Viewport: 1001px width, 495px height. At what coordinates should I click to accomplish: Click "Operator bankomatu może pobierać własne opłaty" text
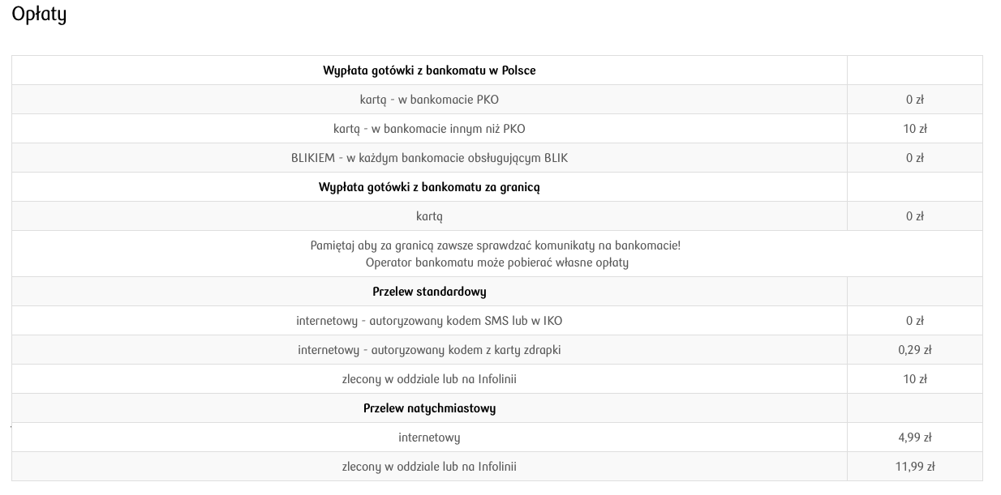point(496,262)
